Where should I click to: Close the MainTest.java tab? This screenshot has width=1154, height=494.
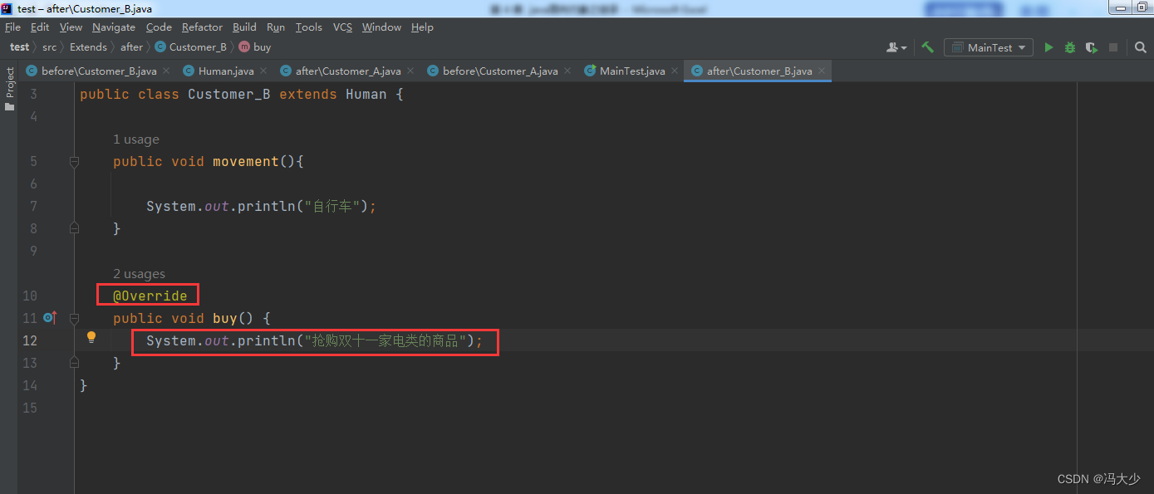pyautogui.click(x=675, y=71)
